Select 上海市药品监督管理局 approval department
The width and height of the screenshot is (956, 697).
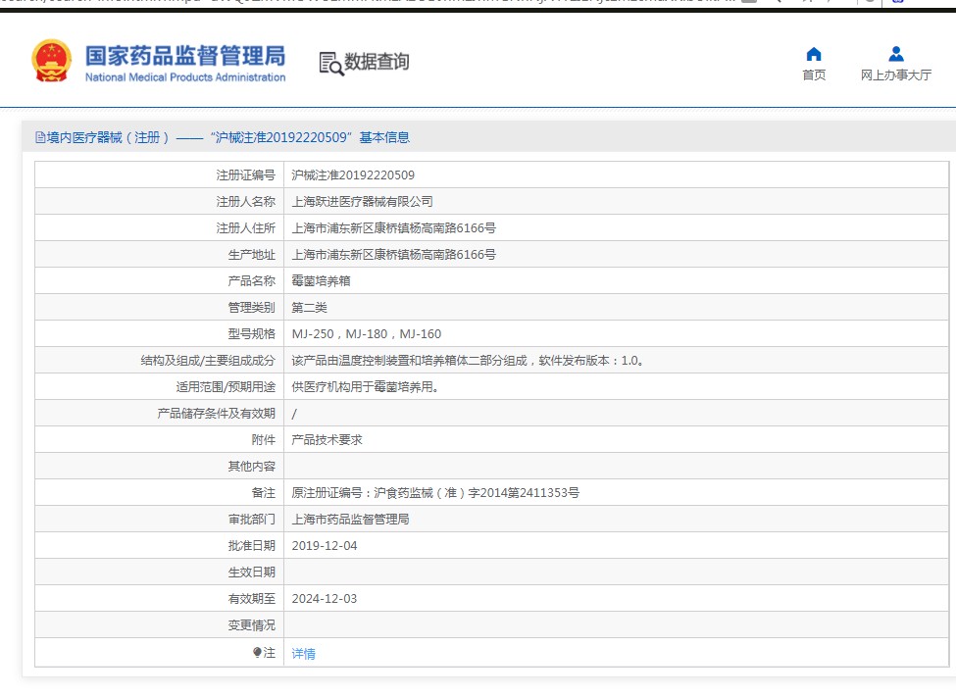click(x=350, y=520)
